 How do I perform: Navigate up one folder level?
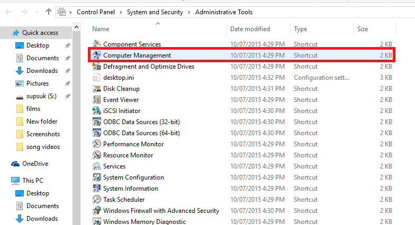click(x=49, y=12)
